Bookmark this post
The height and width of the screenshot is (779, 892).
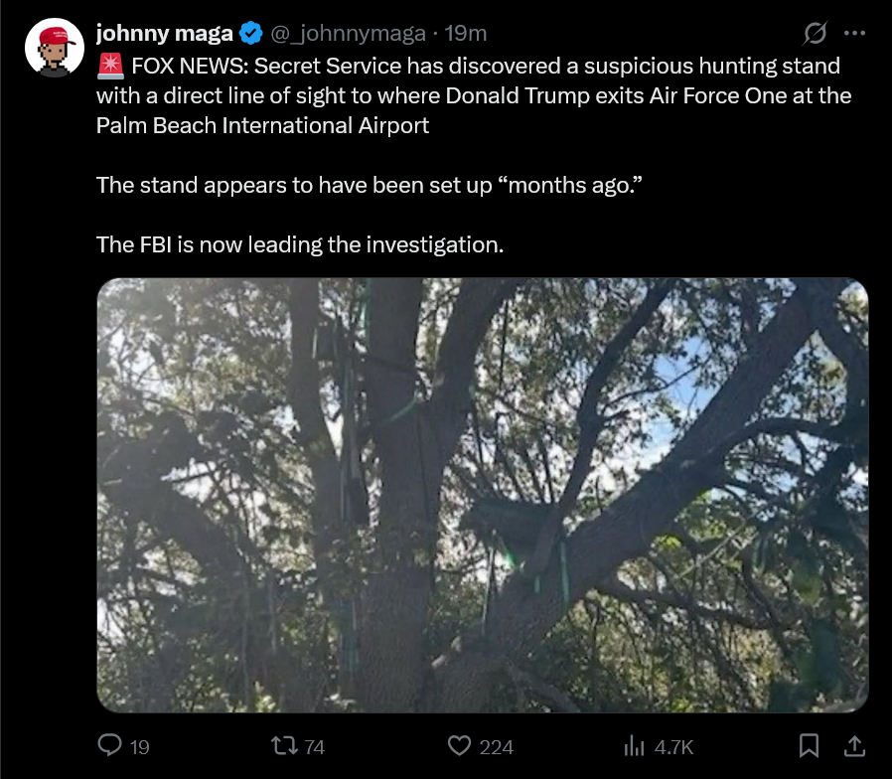pyautogui.click(x=810, y=745)
